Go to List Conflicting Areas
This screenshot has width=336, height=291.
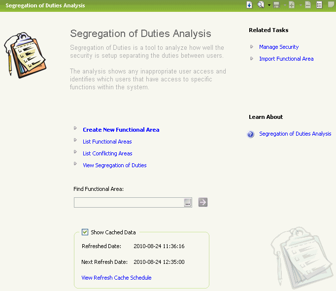coord(107,153)
